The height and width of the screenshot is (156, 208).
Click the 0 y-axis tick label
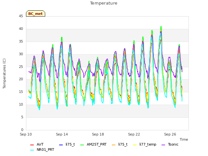pyautogui.click(x=22, y=130)
